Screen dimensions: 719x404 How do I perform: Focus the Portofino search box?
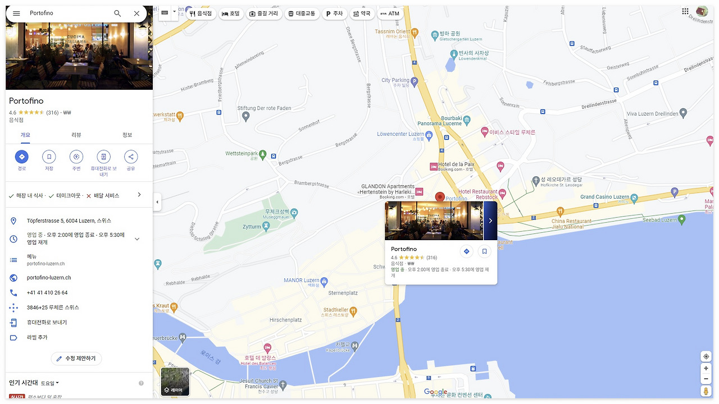[x=67, y=13]
